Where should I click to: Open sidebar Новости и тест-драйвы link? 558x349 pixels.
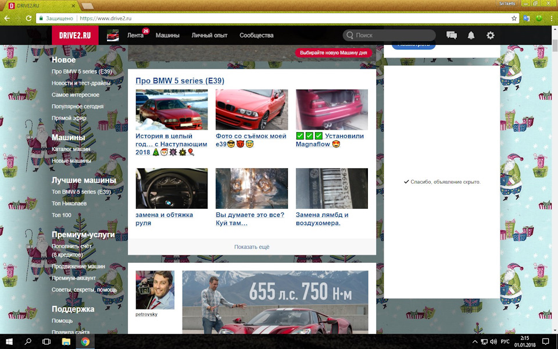coord(81,83)
